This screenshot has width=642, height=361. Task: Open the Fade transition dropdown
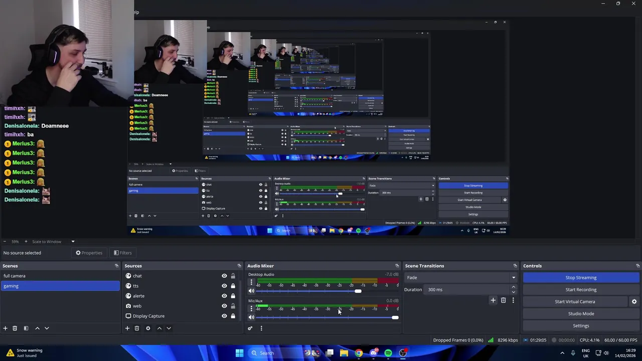click(461, 277)
